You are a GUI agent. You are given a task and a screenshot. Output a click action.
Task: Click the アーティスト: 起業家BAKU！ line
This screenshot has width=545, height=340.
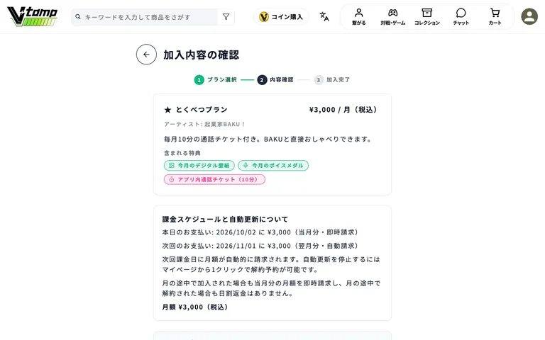click(204, 124)
